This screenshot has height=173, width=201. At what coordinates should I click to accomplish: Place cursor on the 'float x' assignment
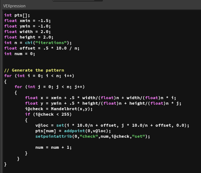tap(100, 98)
